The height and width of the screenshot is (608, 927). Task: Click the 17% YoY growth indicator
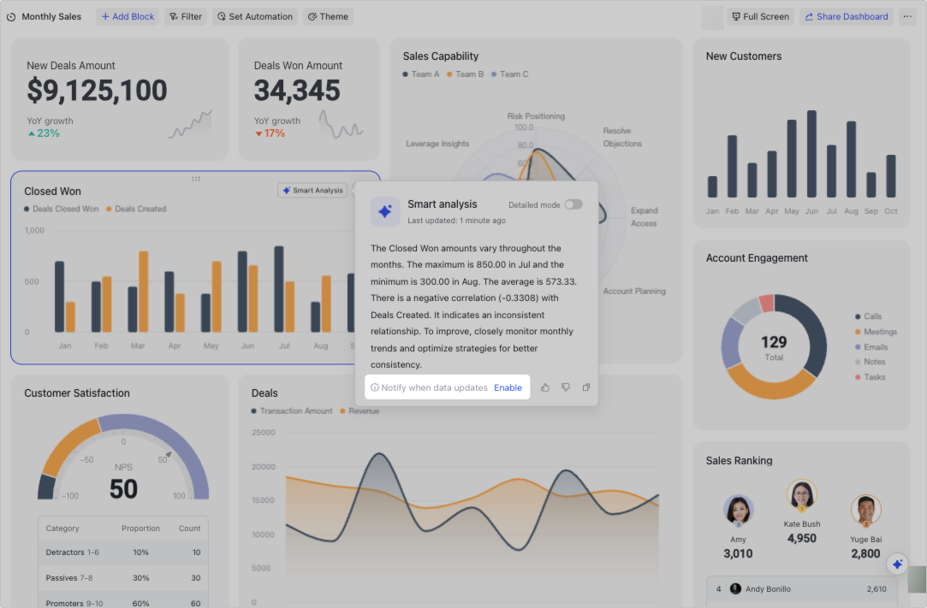(x=270, y=133)
